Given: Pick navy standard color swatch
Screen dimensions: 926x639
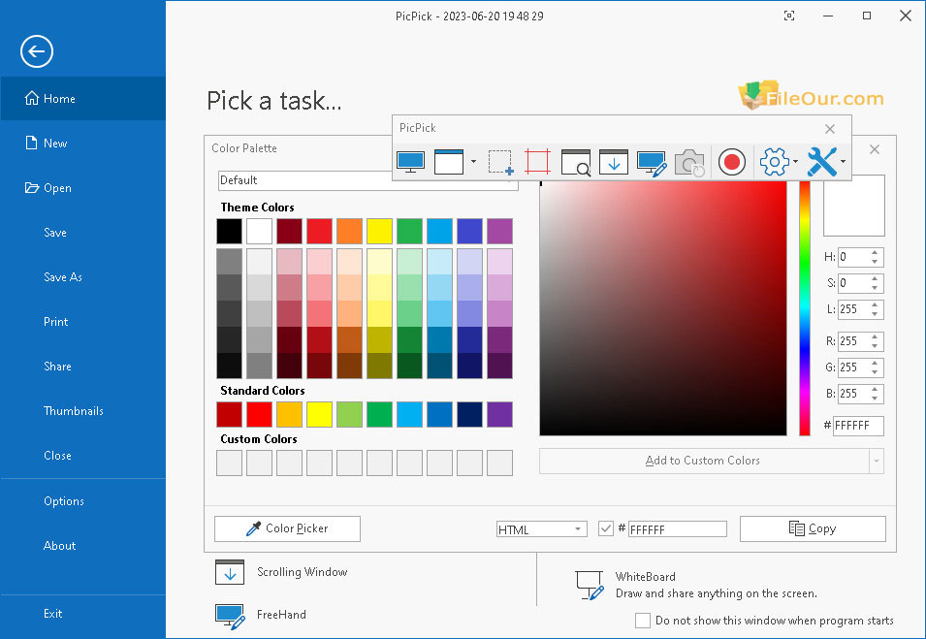Looking at the screenshot, I should [470, 415].
